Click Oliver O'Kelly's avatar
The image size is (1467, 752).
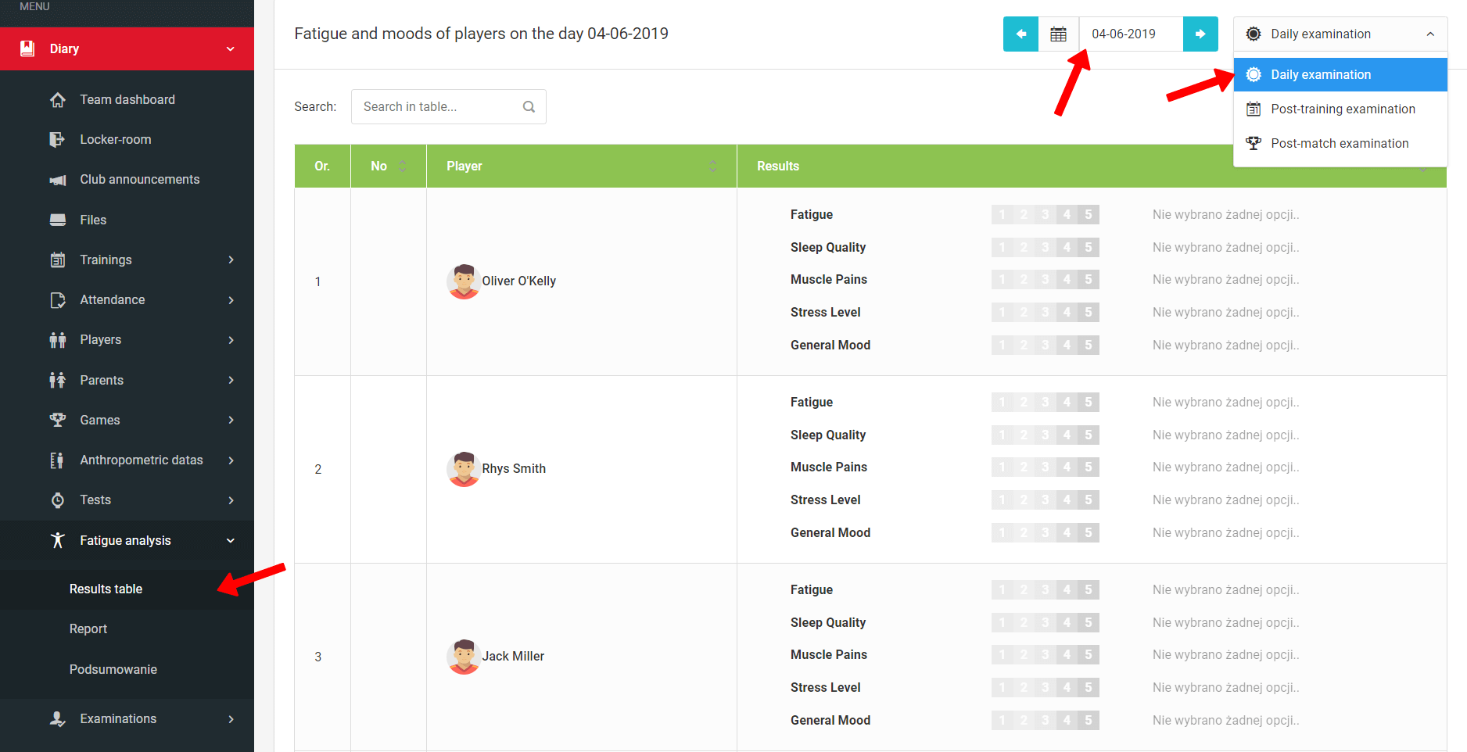464,281
